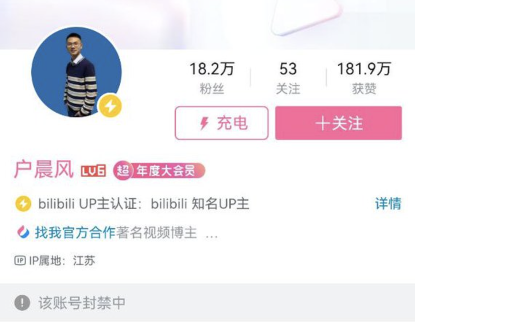Image resolution: width=506 pixels, height=326 pixels.
Task: Tap the 该账号封禁中 banned notice bar
Action: (x=207, y=303)
